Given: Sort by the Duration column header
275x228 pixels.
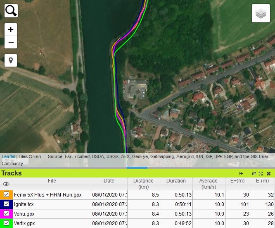Looking at the screenshot, I should pyautogui.click(x=176, y=181).
